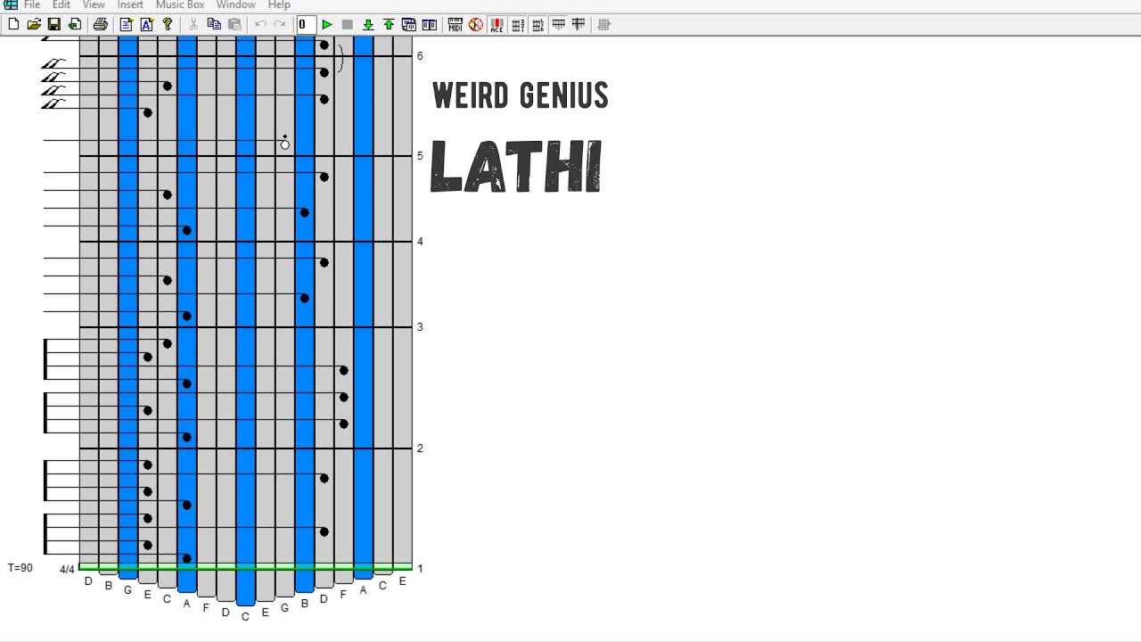Open the Music Box menu
Screen dimensions: 1141x642
[180, 4]
